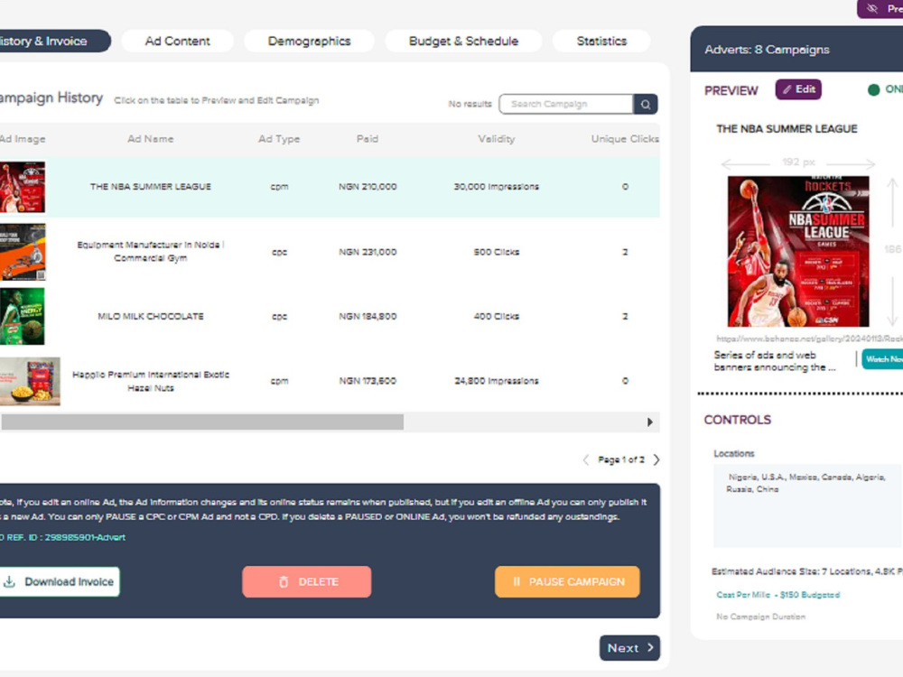
Task: Click the behance gallery URL under preview
Action: click(x=809, y=339)
